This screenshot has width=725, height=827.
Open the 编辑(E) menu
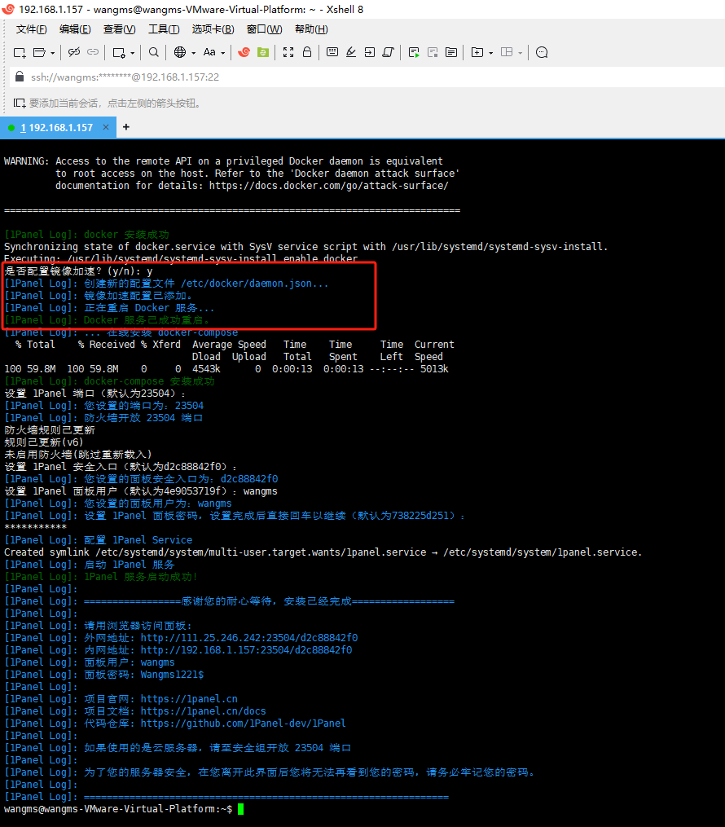pos(75,29)
